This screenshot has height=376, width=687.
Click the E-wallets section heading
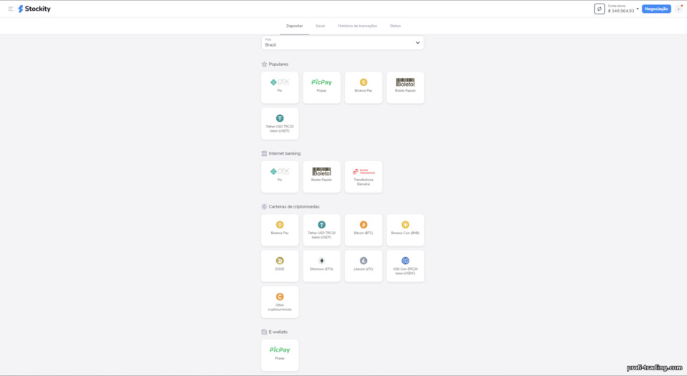pyautogui.click(x=278, y=332)
